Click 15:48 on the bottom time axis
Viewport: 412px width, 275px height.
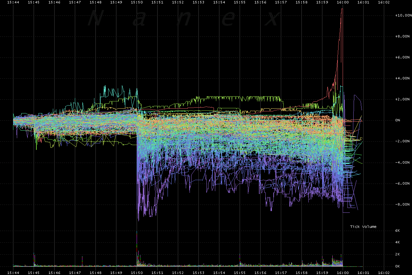(x=95, y=273)
